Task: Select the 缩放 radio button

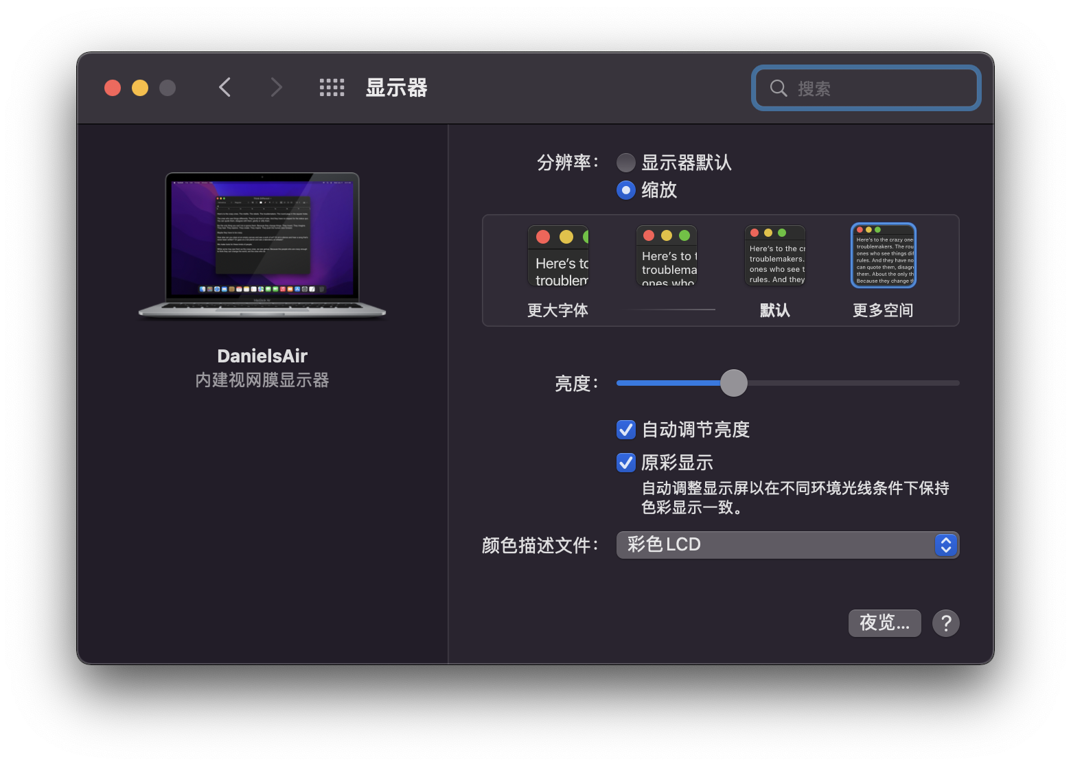Action: [x=625, y=190]
